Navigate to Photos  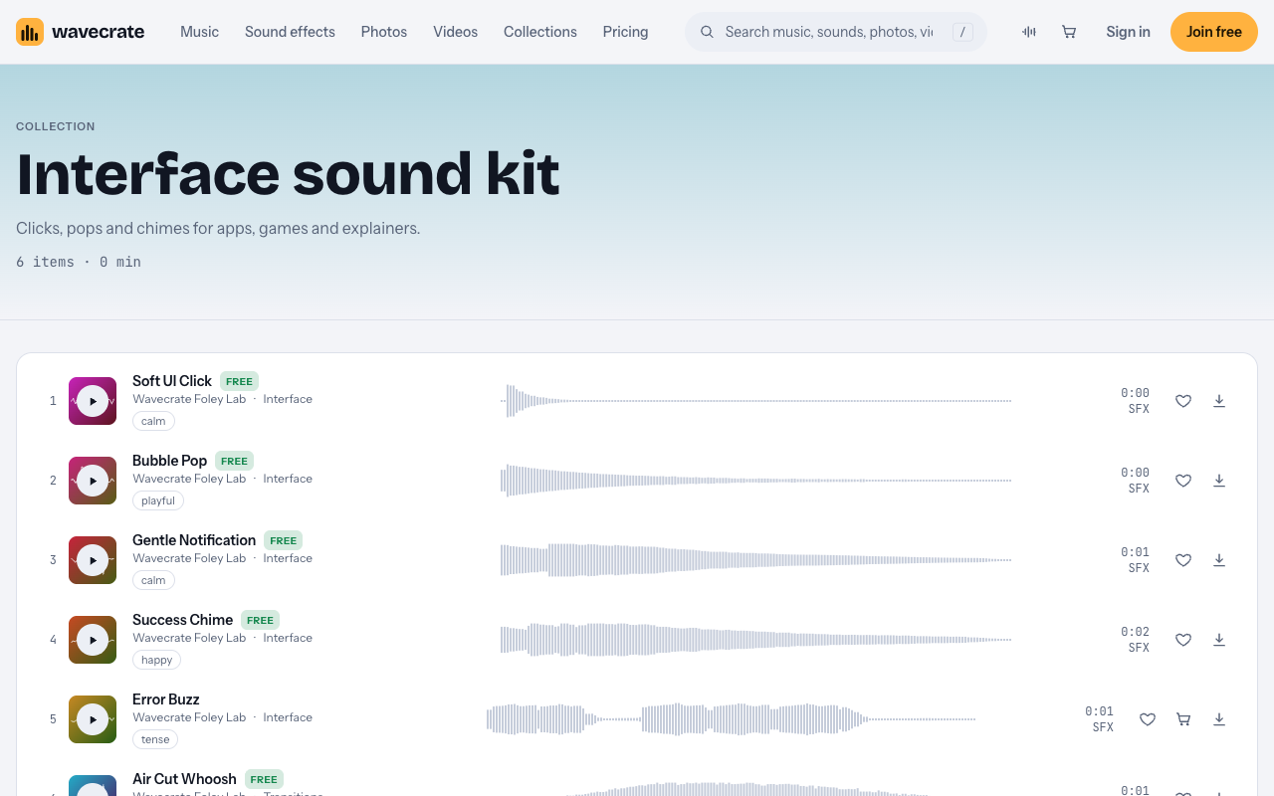coord(384,32)
